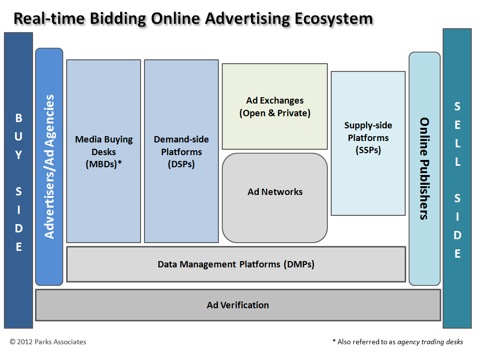Click the Real-time Bidding Online Advertising Ecosystem title

[x=193, y=18]
